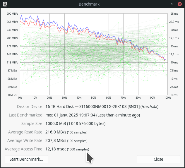Click the 0 MB/s axis label
Viewport: 185px width, 168px height.
tap(12, 95)
